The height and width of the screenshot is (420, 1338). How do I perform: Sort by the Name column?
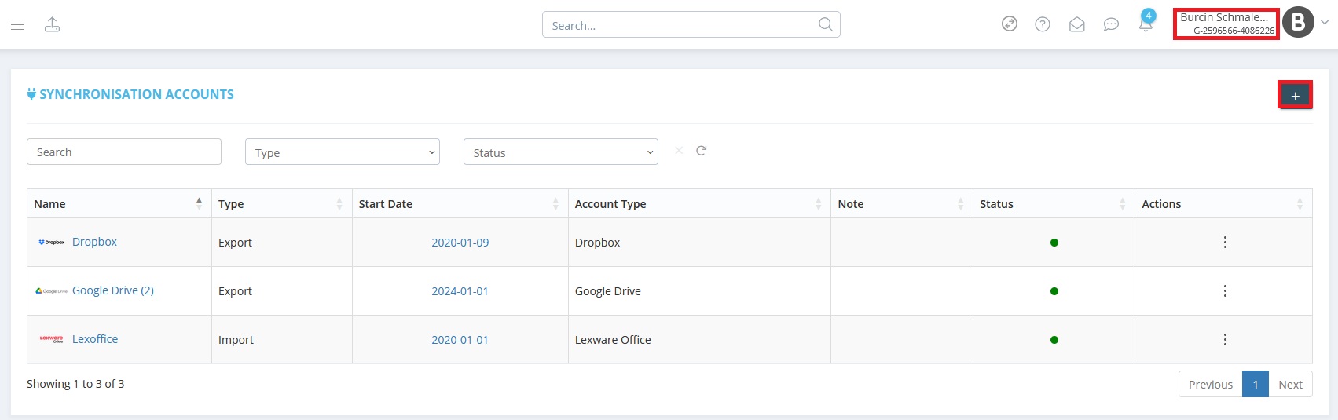pos(119,203)
